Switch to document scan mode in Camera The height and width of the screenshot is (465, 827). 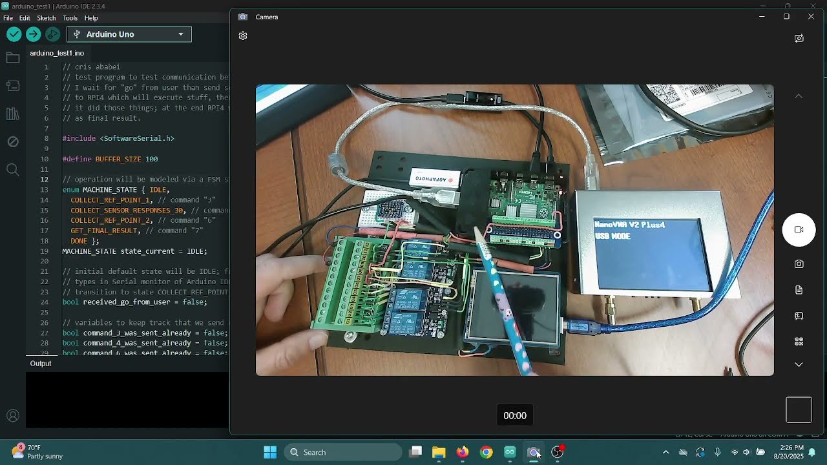[799, 290]
